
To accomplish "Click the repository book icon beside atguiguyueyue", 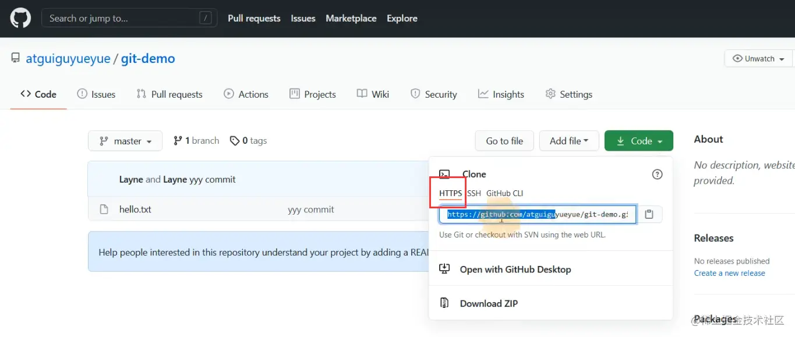I will (15, 58).
